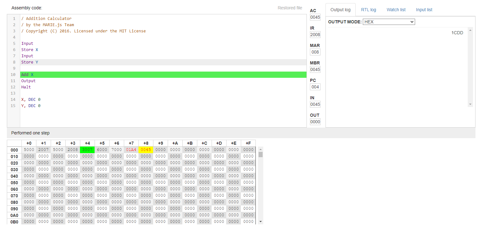Screen dimensions: 482x239
Task: Click the +8 column header in memory table
Action: point(146,143)
